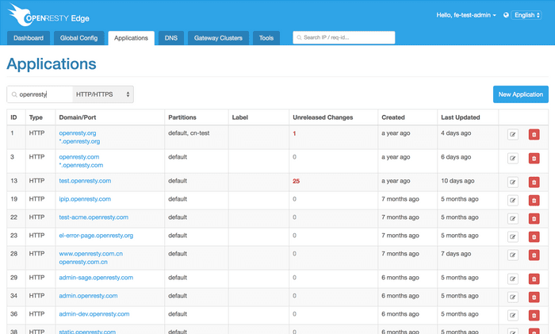Screen dimensions: 555x334
Task: Open the Gateway Clusters tab
Action: 218,38
